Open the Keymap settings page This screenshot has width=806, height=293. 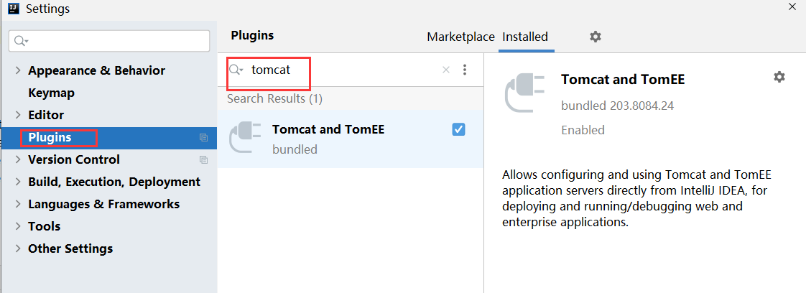(52, 93)
